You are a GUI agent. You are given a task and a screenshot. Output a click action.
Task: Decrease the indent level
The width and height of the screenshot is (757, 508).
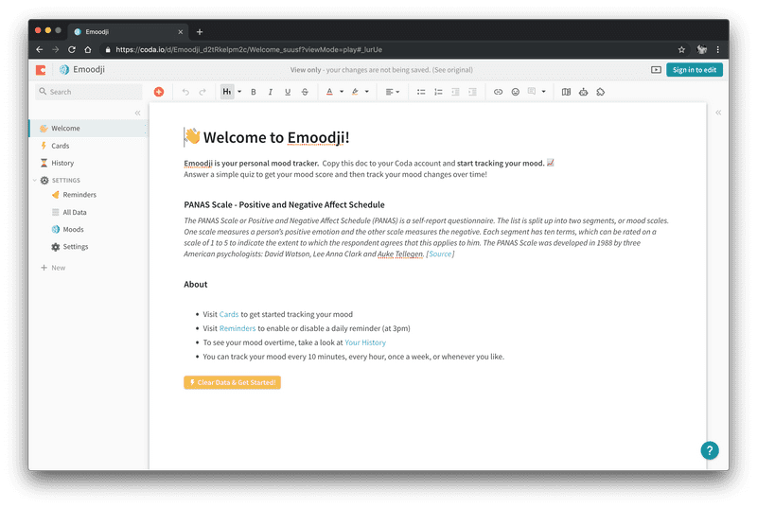click(x=455, y=92)
